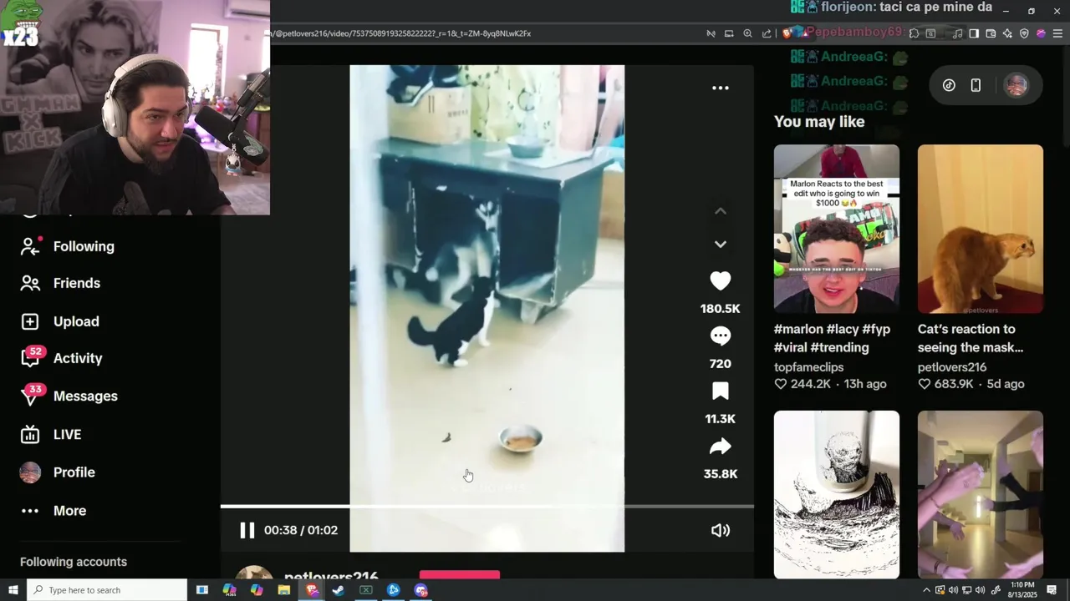The height and width of the screenshot is (601, 1070).
Task: Click the 'Following accounts' label
Action: point(74,562)
